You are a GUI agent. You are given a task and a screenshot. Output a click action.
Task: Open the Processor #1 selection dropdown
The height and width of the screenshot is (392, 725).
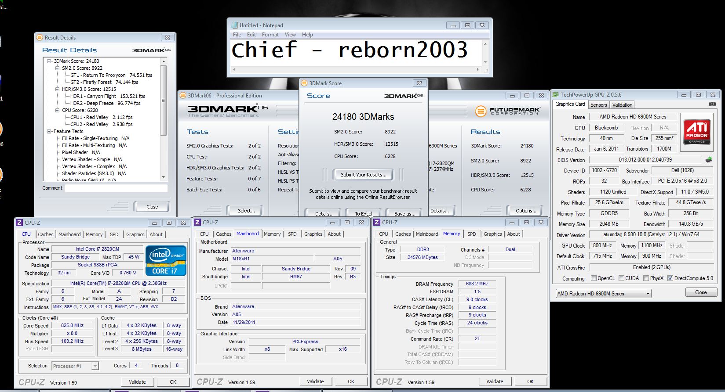click(x=75, y=366)
